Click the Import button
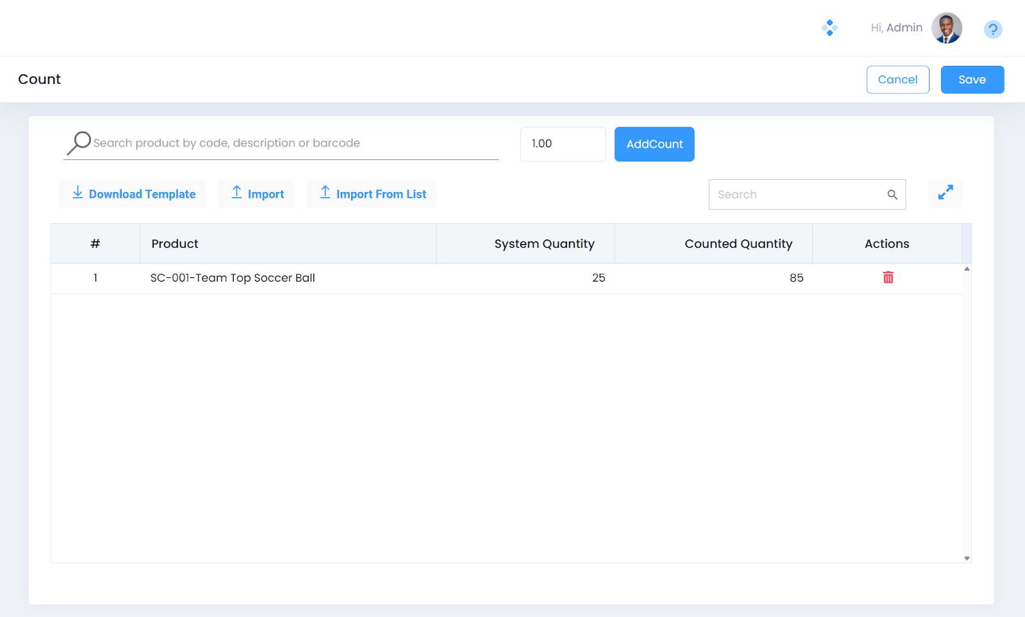Image resolution: width=1025 pixels, height=617 pixels. (x=257, y=194)
